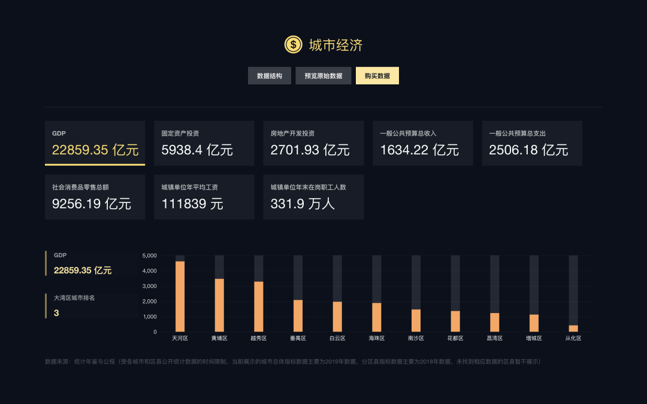647x404 pixels.
Task: Click the 越秀区 bar in chart
Action: pos(259,306)
